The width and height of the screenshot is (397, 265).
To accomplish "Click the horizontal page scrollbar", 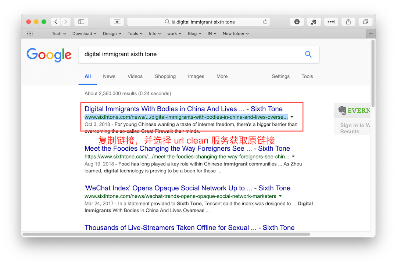I will (167, 234).
